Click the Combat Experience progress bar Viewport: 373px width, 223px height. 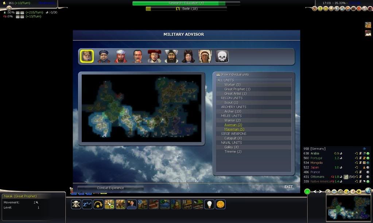point(110,188)
